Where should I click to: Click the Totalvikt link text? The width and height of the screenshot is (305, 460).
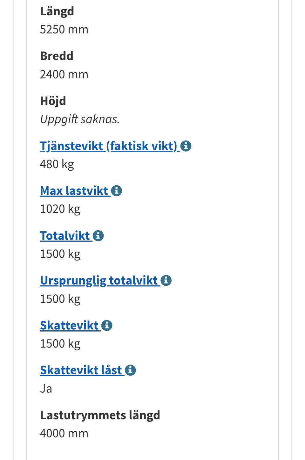tap(65, 236)
